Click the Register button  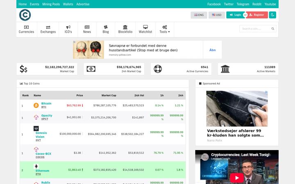tap(257, 15)
